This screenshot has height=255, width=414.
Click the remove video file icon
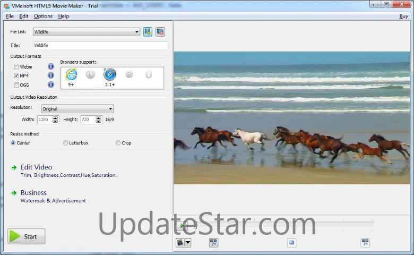(x=160, y=32)
